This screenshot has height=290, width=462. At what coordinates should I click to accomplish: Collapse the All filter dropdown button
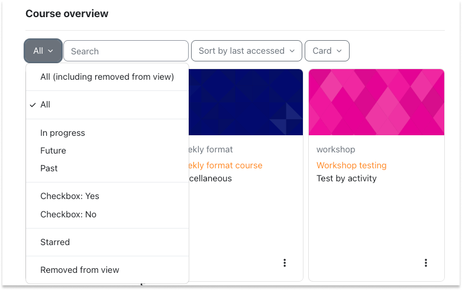coord(43,51)
